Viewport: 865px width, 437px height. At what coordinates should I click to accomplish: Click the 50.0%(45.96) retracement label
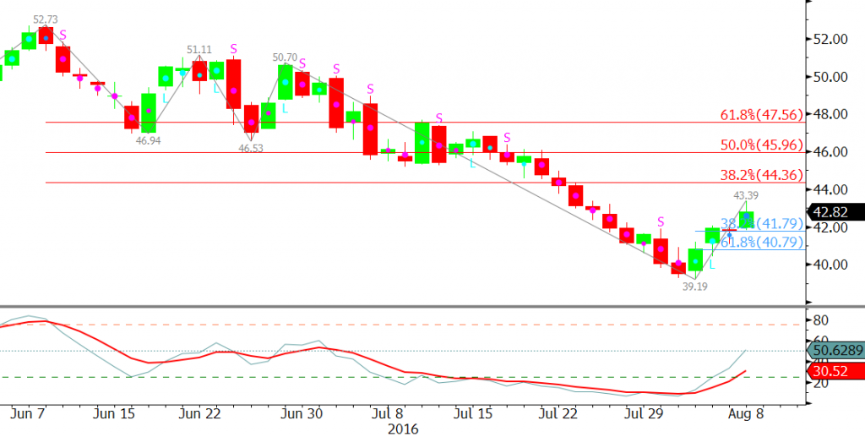coord(761,145)
